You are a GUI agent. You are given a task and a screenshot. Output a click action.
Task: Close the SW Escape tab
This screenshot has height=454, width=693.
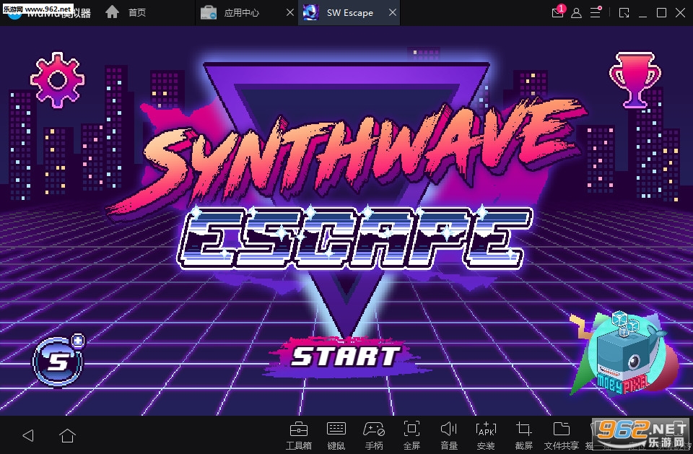click(393, 12)
